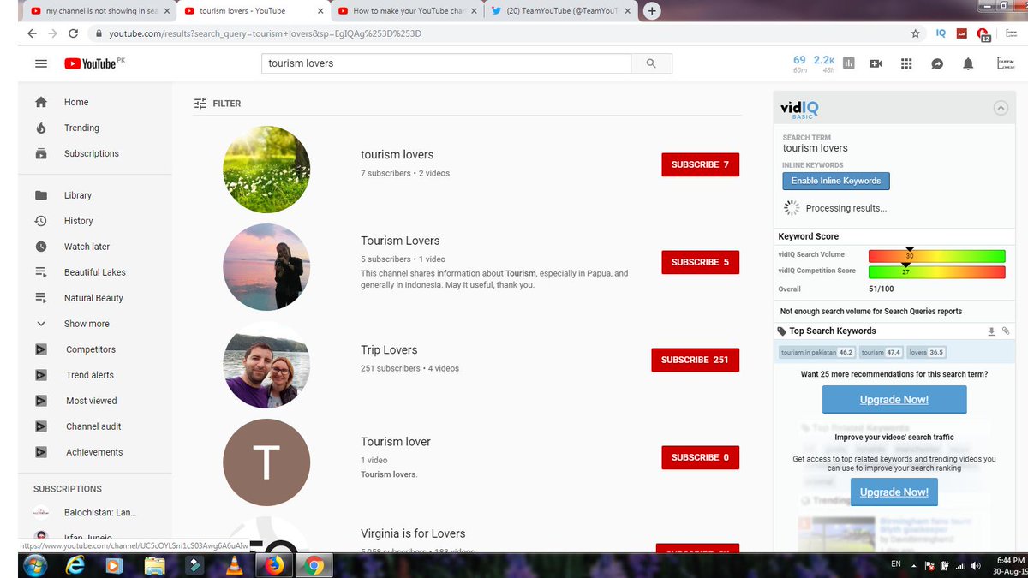The width and height of the screenshot is (1028, 578).
Task: Open the FILTER options
Action: click(218, 104)
